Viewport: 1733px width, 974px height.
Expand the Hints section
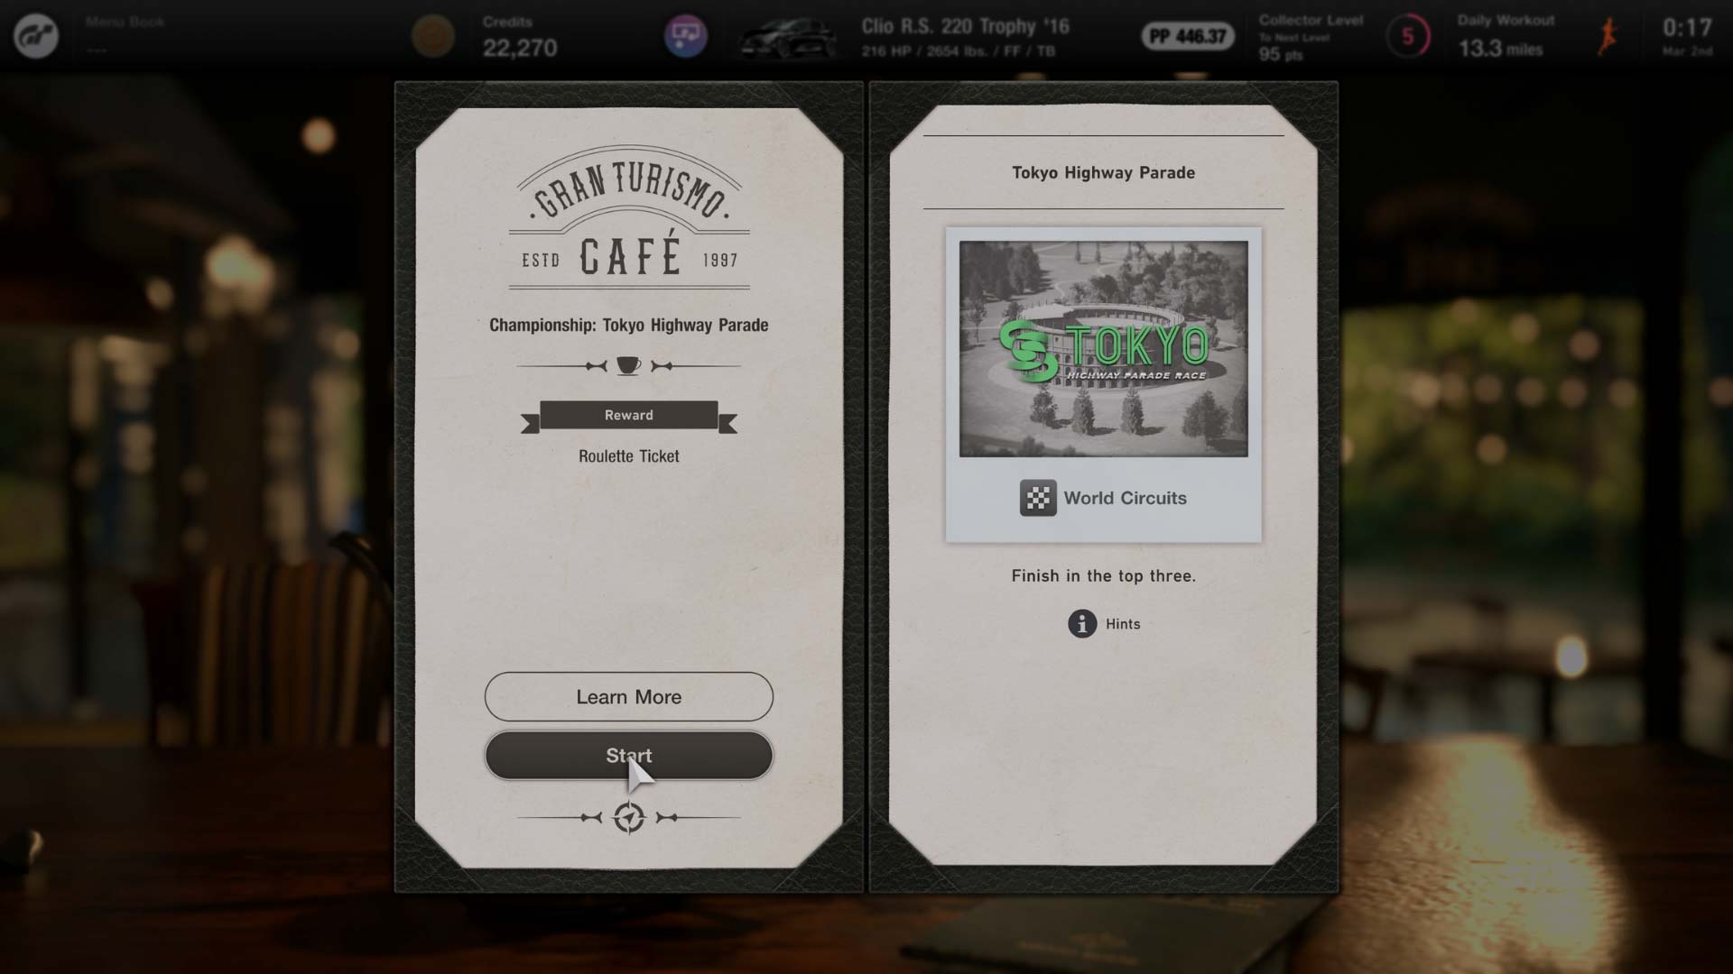click(x=1102, y=623)
